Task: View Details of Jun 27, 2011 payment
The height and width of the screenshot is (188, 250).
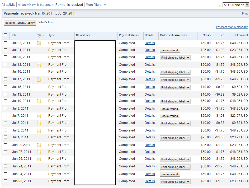Action: tap(150, 152)
